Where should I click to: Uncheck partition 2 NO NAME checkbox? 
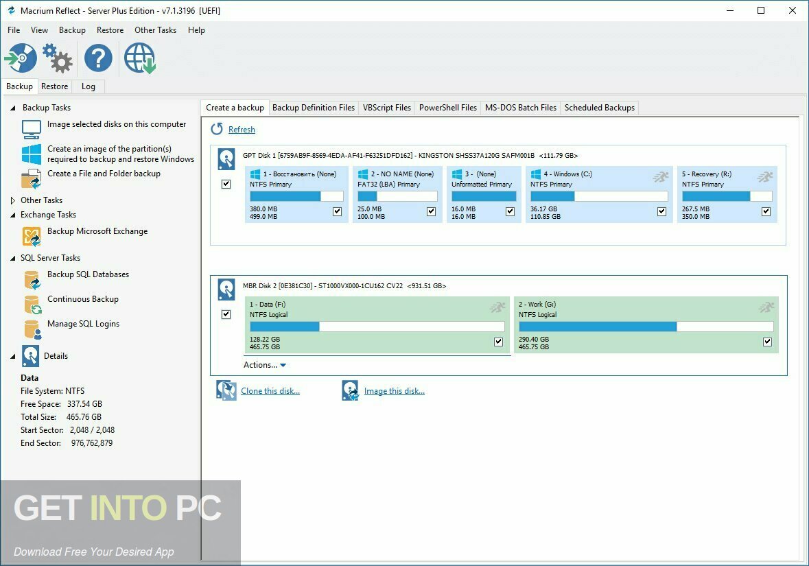[432, 211]
